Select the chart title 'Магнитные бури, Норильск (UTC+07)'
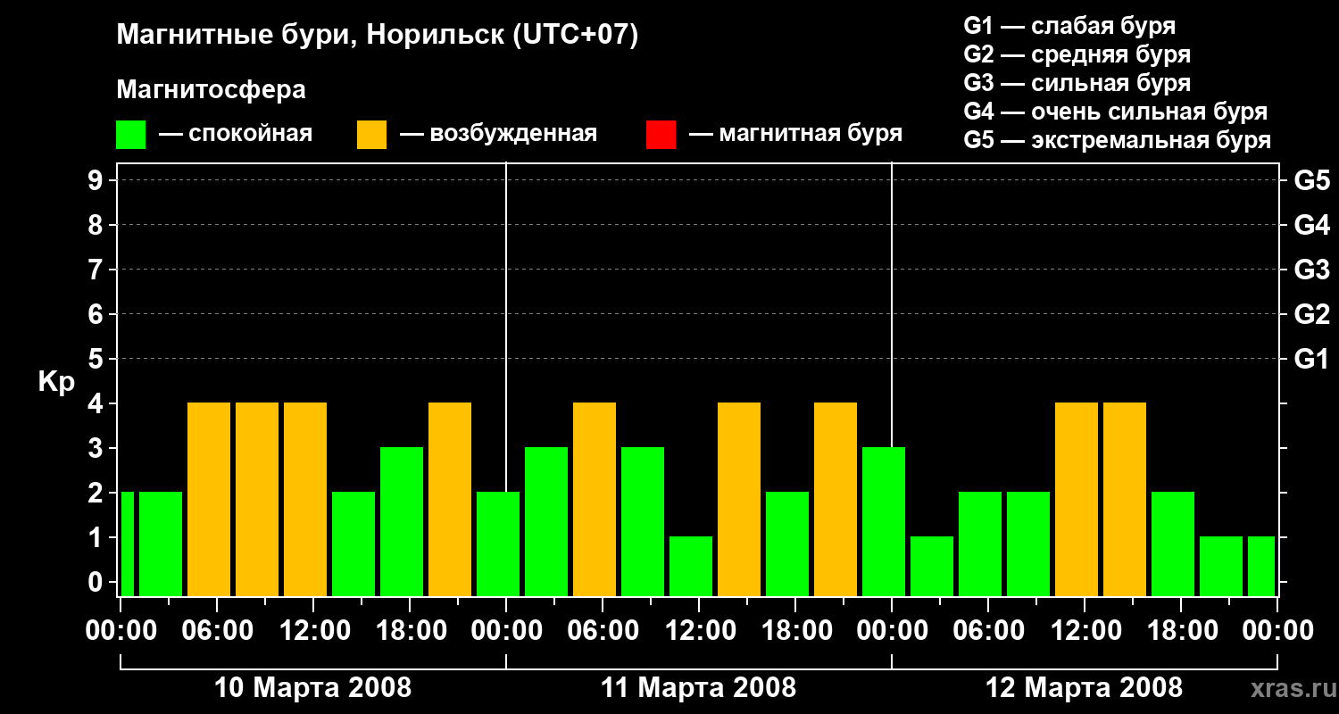 click(378, 37)
